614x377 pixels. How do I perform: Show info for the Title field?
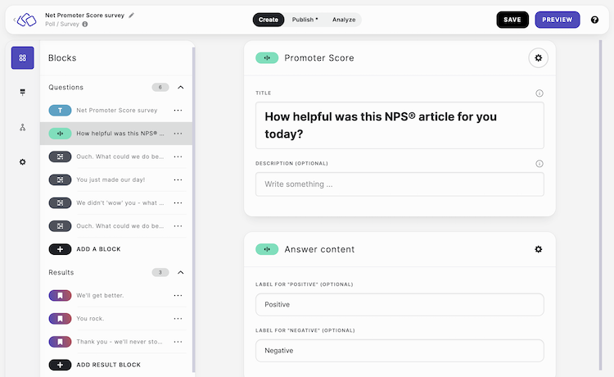[540, 93]
